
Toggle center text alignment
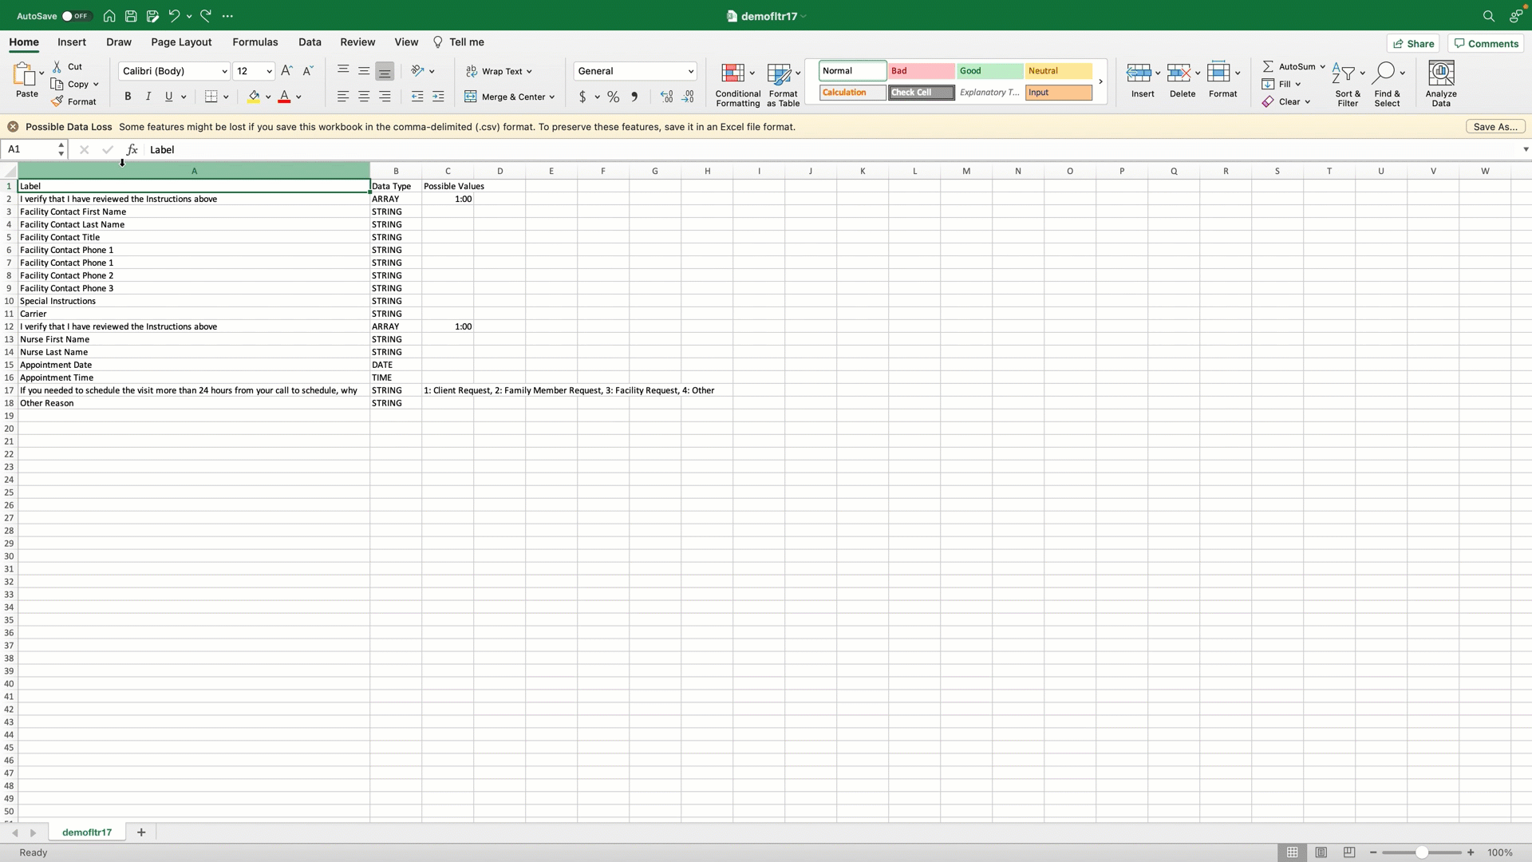364,97
